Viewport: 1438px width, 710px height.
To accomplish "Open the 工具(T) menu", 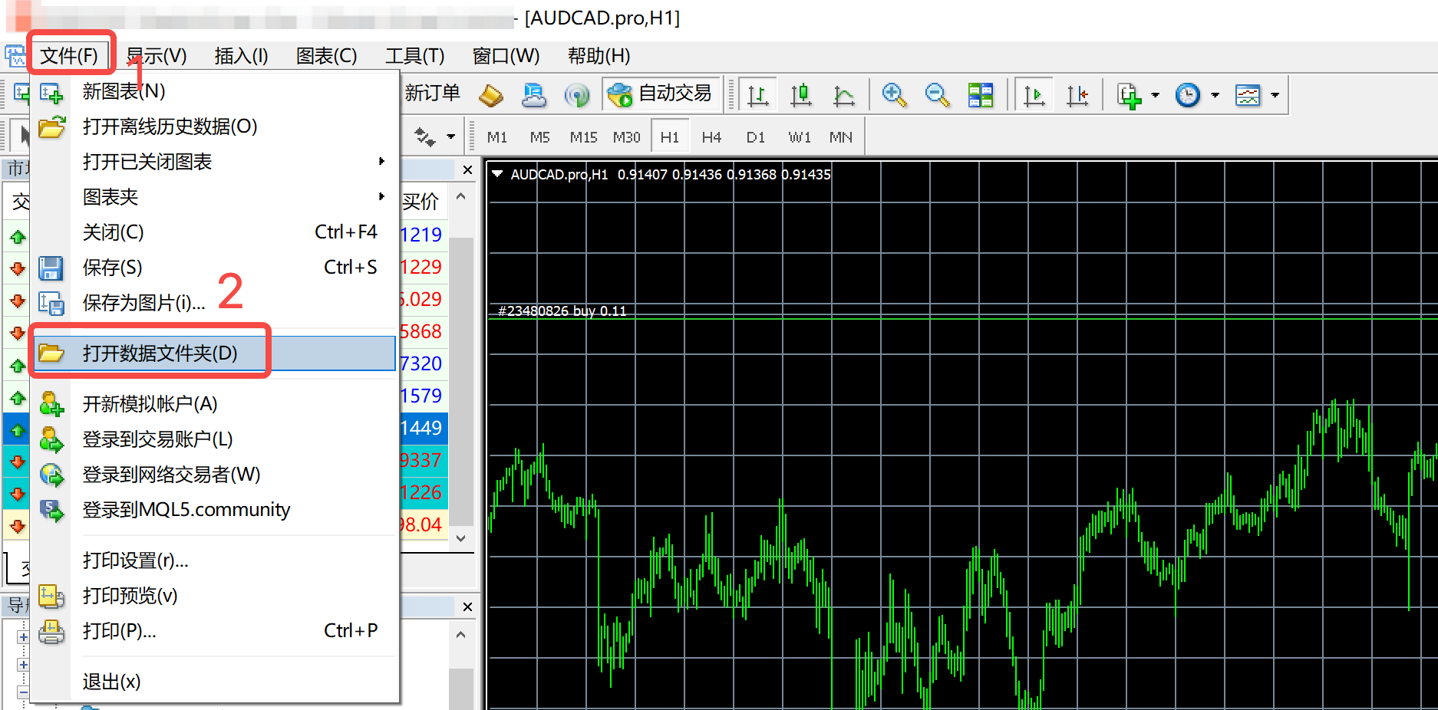I will (414, 56).
